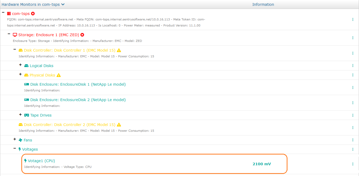
Task: Click warning triangle next to Disk Controller 1
Action: click(119, 50)
